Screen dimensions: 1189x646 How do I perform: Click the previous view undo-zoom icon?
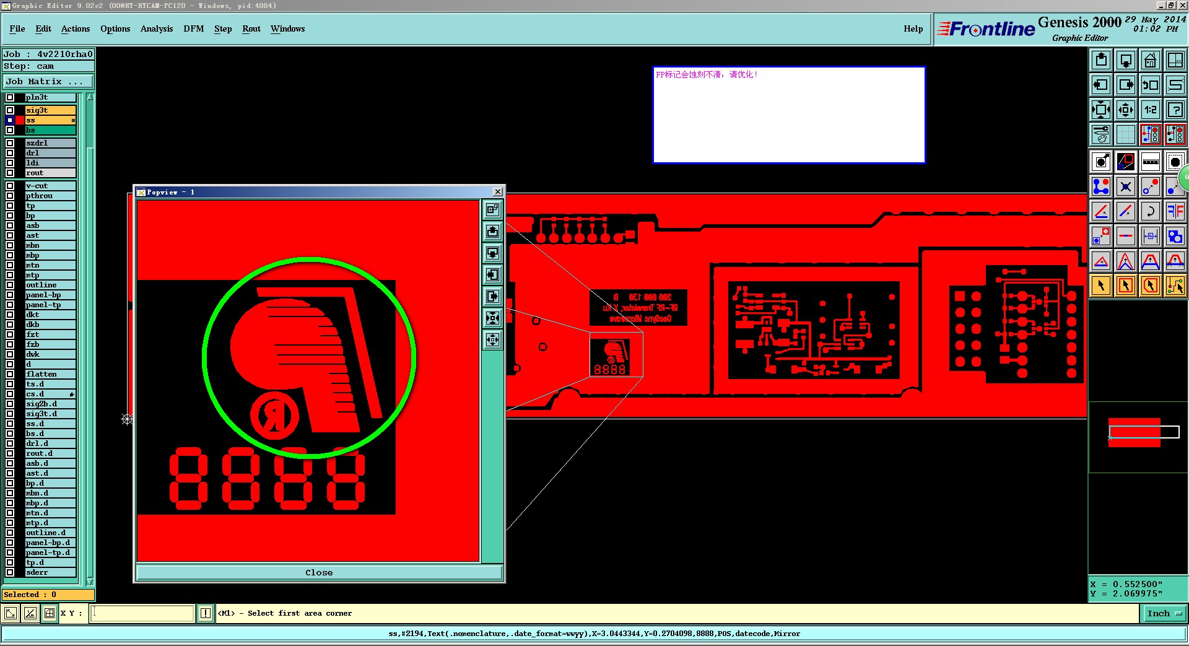pyautogui.click(x=1151, y=85)
